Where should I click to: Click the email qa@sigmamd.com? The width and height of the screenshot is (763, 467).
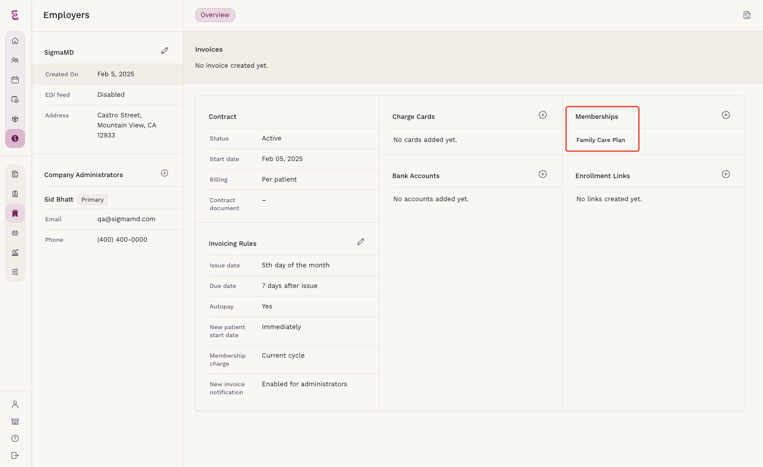click(126, 219)
